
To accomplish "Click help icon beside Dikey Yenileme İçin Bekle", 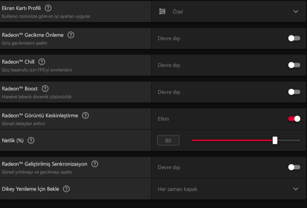I will 66,189.
